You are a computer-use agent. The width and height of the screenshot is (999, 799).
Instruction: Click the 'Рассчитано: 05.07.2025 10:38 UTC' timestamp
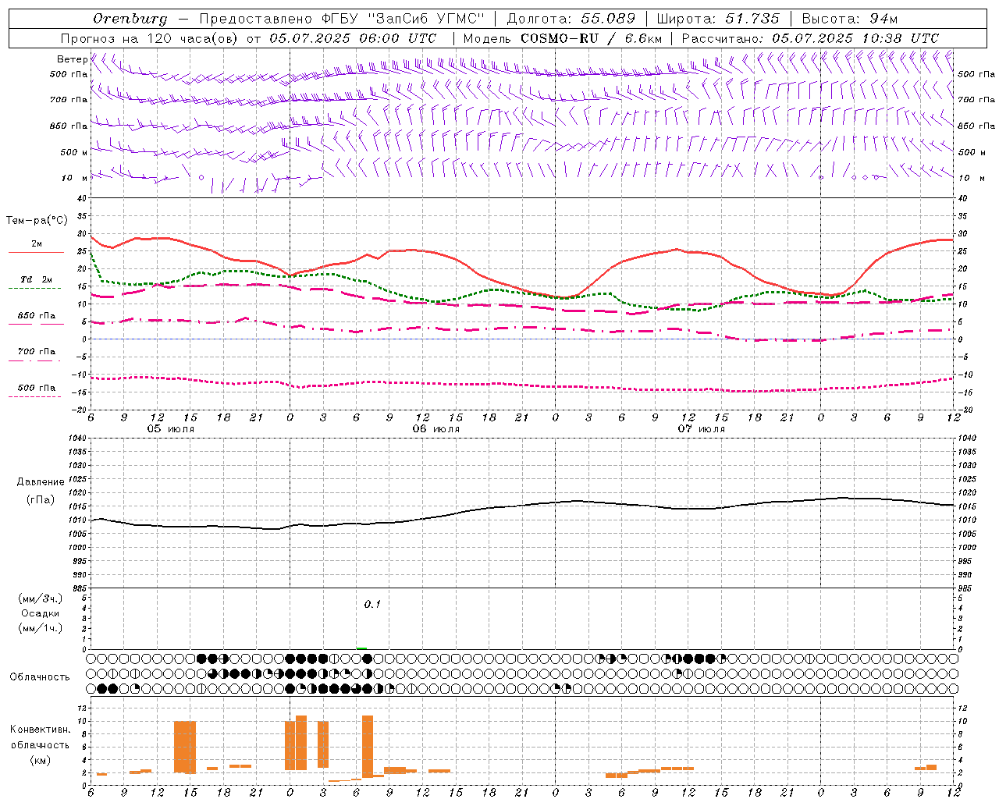pos(810,38)
